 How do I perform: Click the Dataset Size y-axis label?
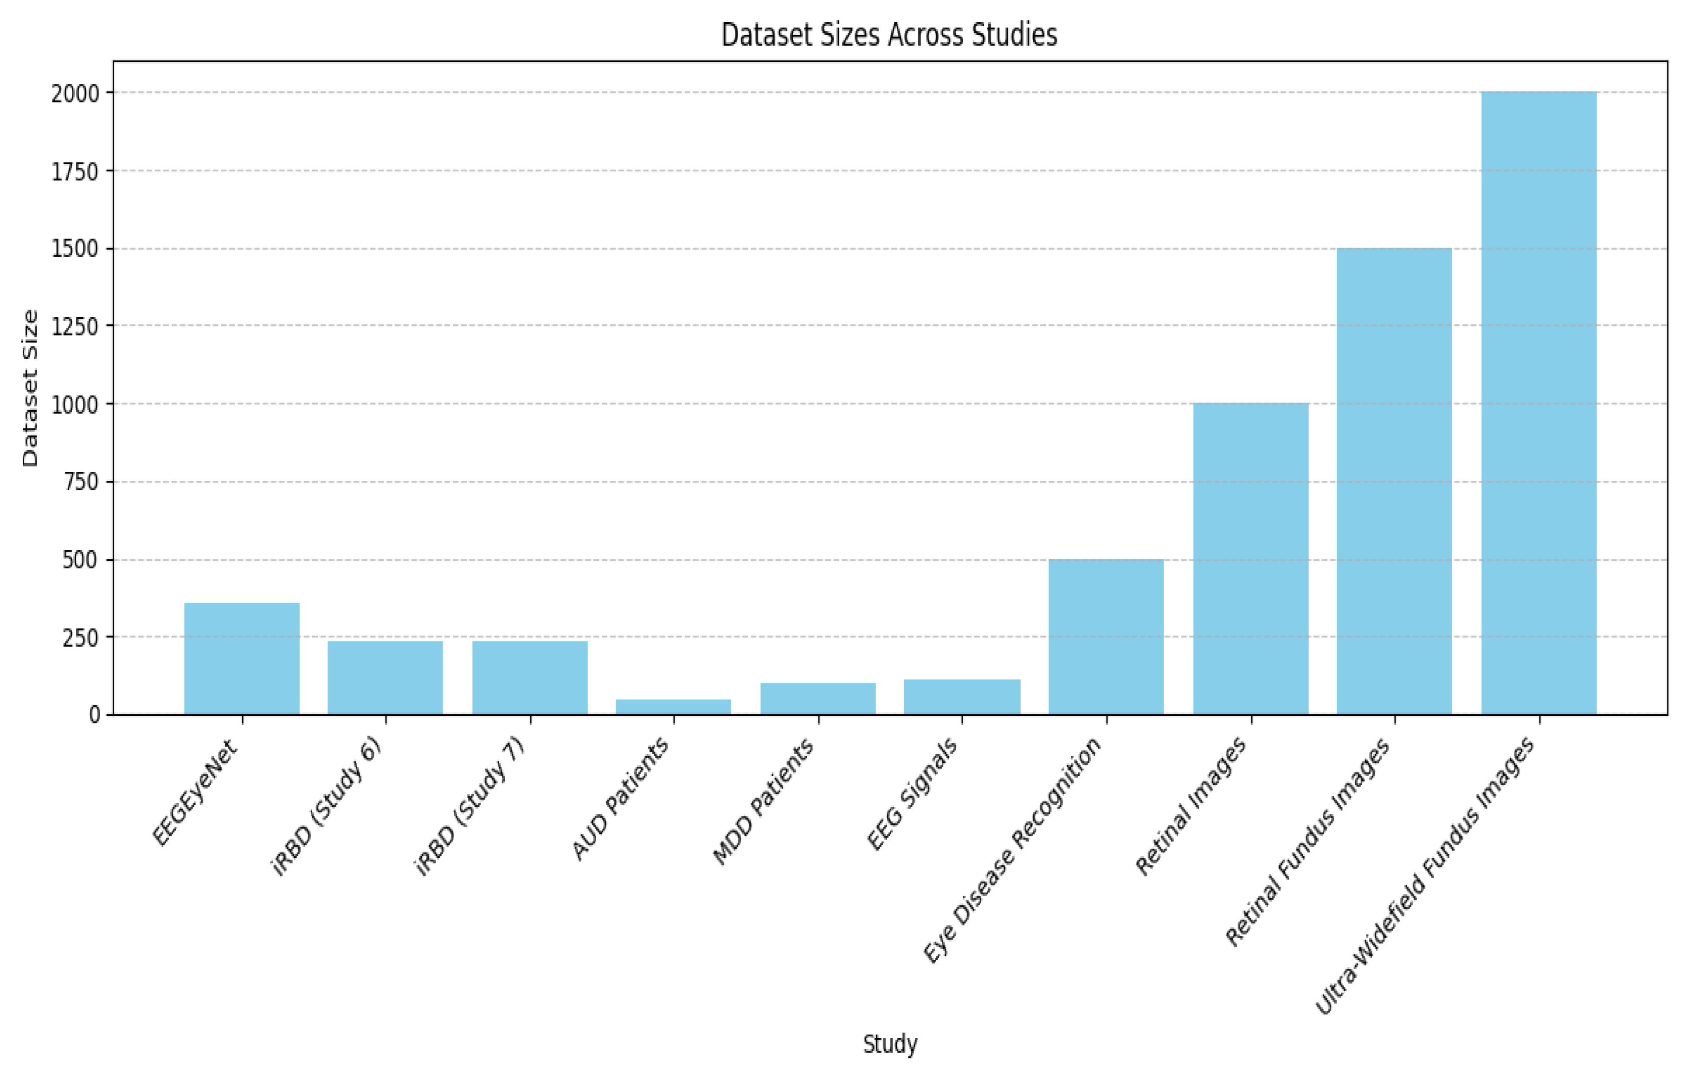coord(30,388)
